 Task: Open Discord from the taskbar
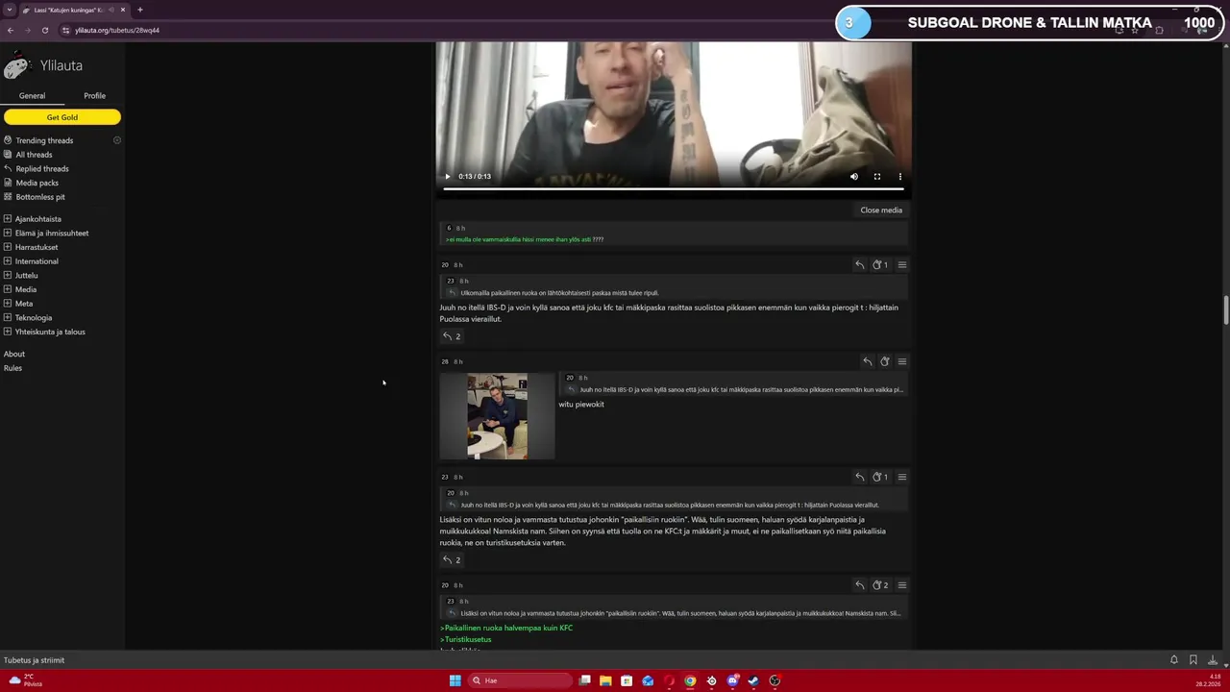pyautogui.click(x=732, y=680)
